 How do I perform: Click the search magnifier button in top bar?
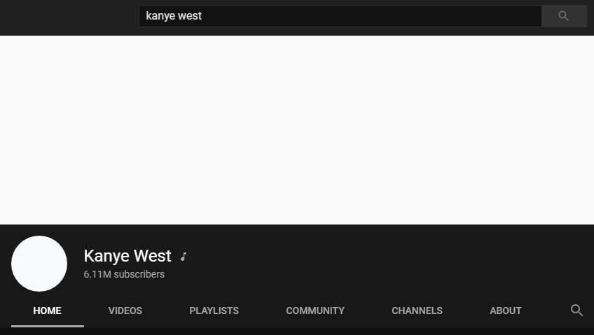point(563,16)
